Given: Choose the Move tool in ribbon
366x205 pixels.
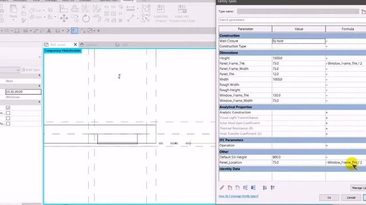Looking at the screenshot, I should (x=64, y=18).
